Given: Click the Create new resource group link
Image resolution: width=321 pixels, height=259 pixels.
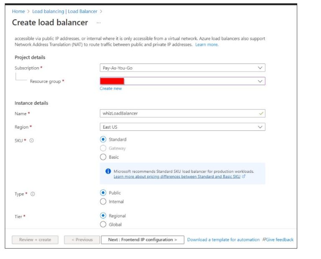Looking at the screenshot, I should click(x=111, y=89).
